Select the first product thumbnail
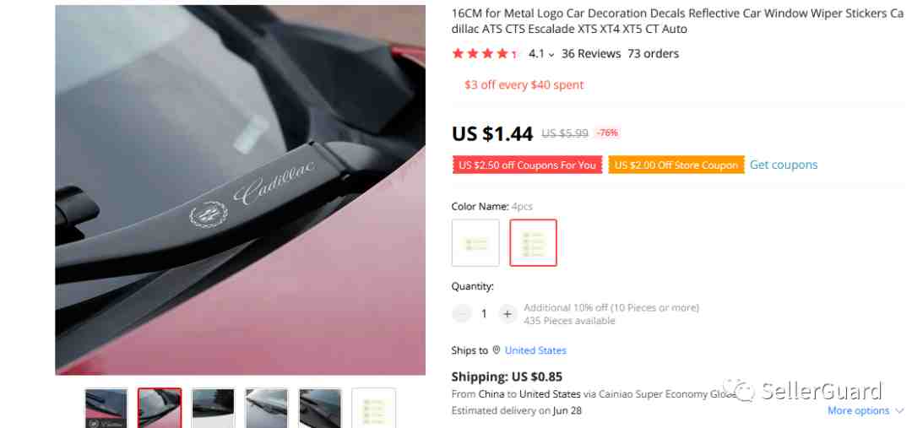The width and height of the screenshot is (912, 428). (106, 408)
